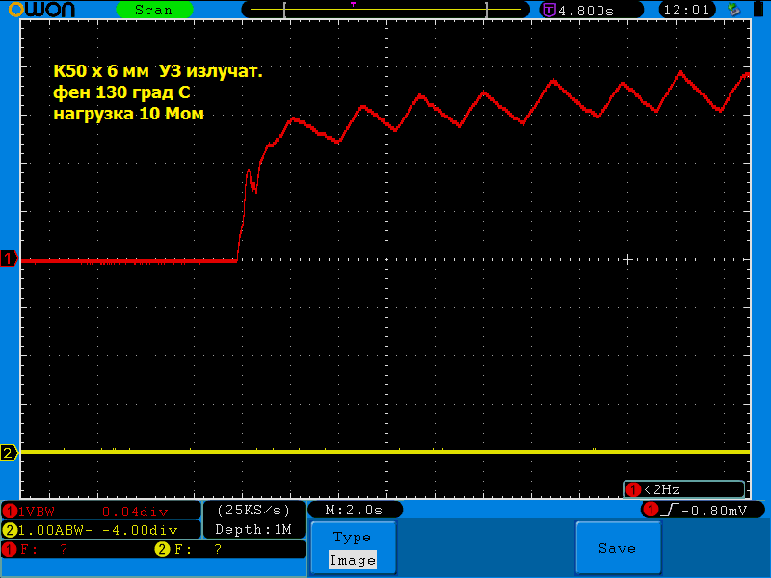Open the Depth:1M record length setting

[254, 530]
